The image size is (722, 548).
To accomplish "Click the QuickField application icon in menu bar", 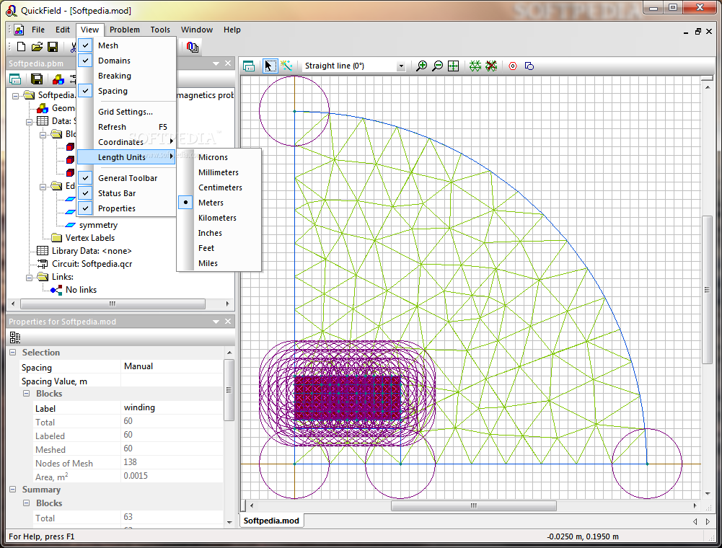I will 19,30.
